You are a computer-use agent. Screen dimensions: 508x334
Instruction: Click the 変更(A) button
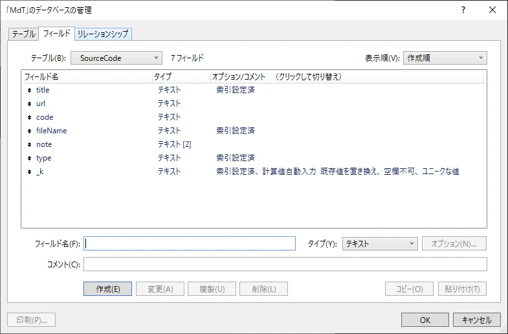point(160,289)
